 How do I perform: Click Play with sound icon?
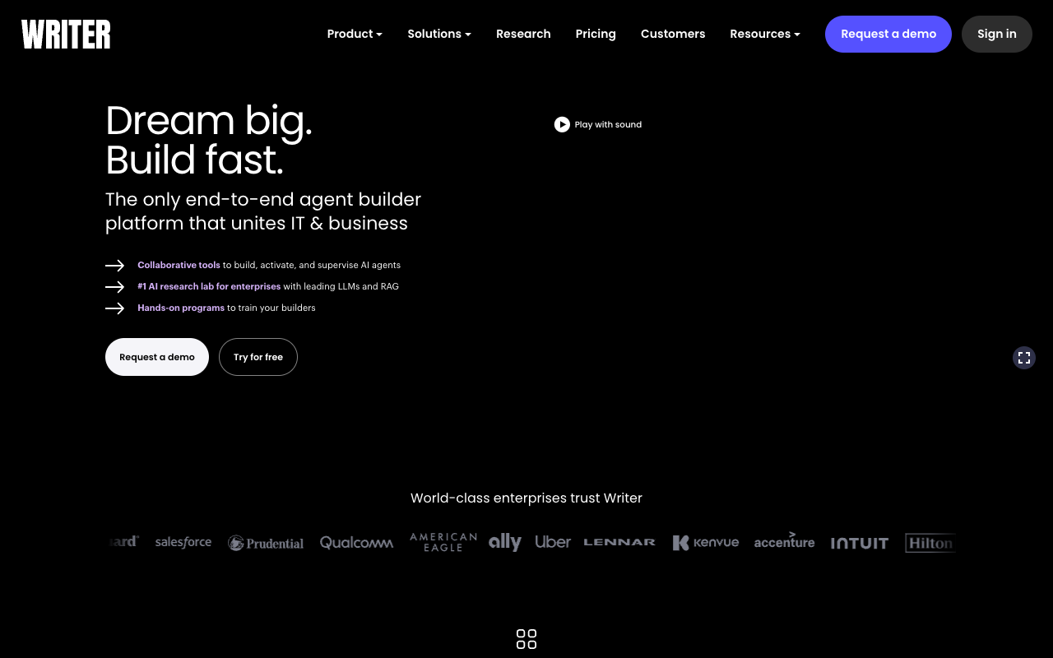(562, 124)
